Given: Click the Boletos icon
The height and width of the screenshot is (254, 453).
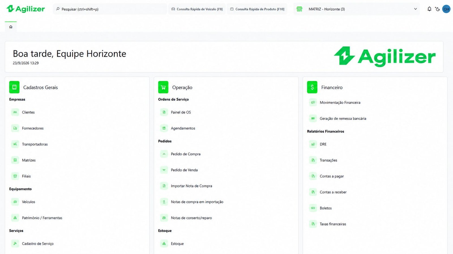Looking at the screenshot, I should [313, 208].
